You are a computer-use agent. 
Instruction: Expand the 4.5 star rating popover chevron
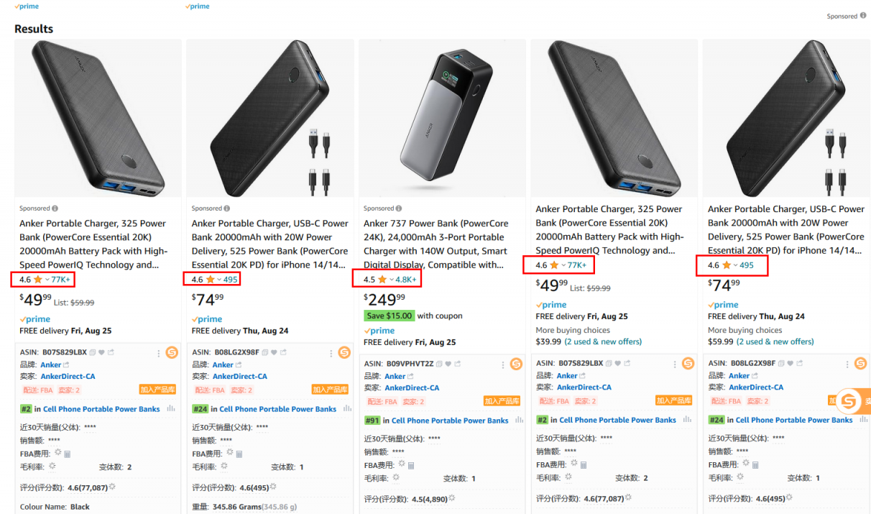392,280
